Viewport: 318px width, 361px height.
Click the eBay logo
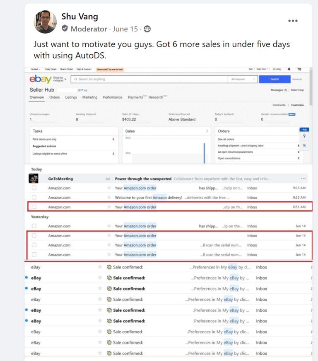(x=41, y=79)
